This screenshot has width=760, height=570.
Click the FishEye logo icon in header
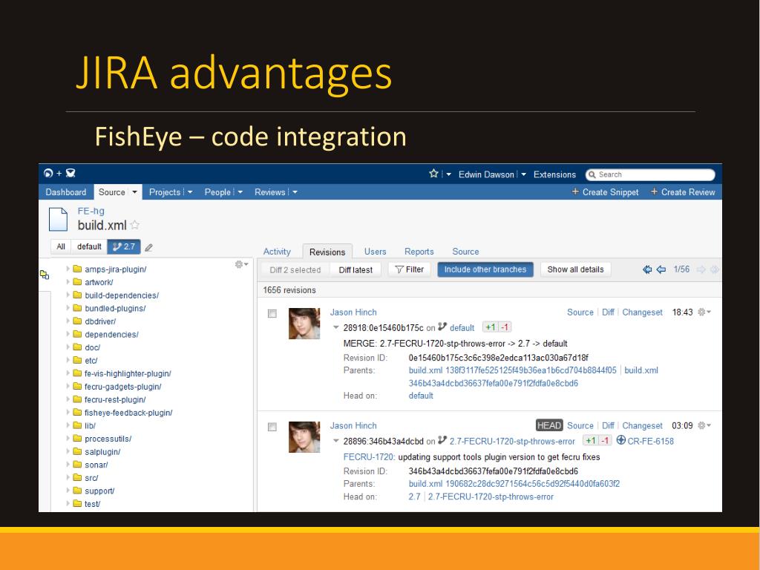click(x=48, y=173)
